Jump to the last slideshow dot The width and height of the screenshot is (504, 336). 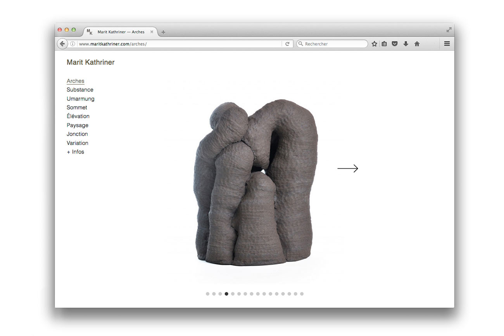tap(302, 294)
